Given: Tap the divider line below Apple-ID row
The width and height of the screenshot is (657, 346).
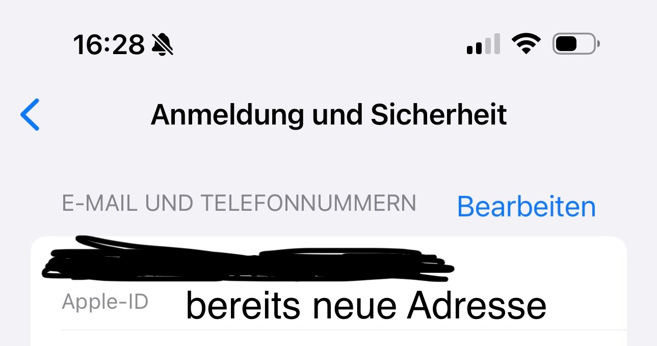Looking at the screenshot, I should (x=344, y=330).
